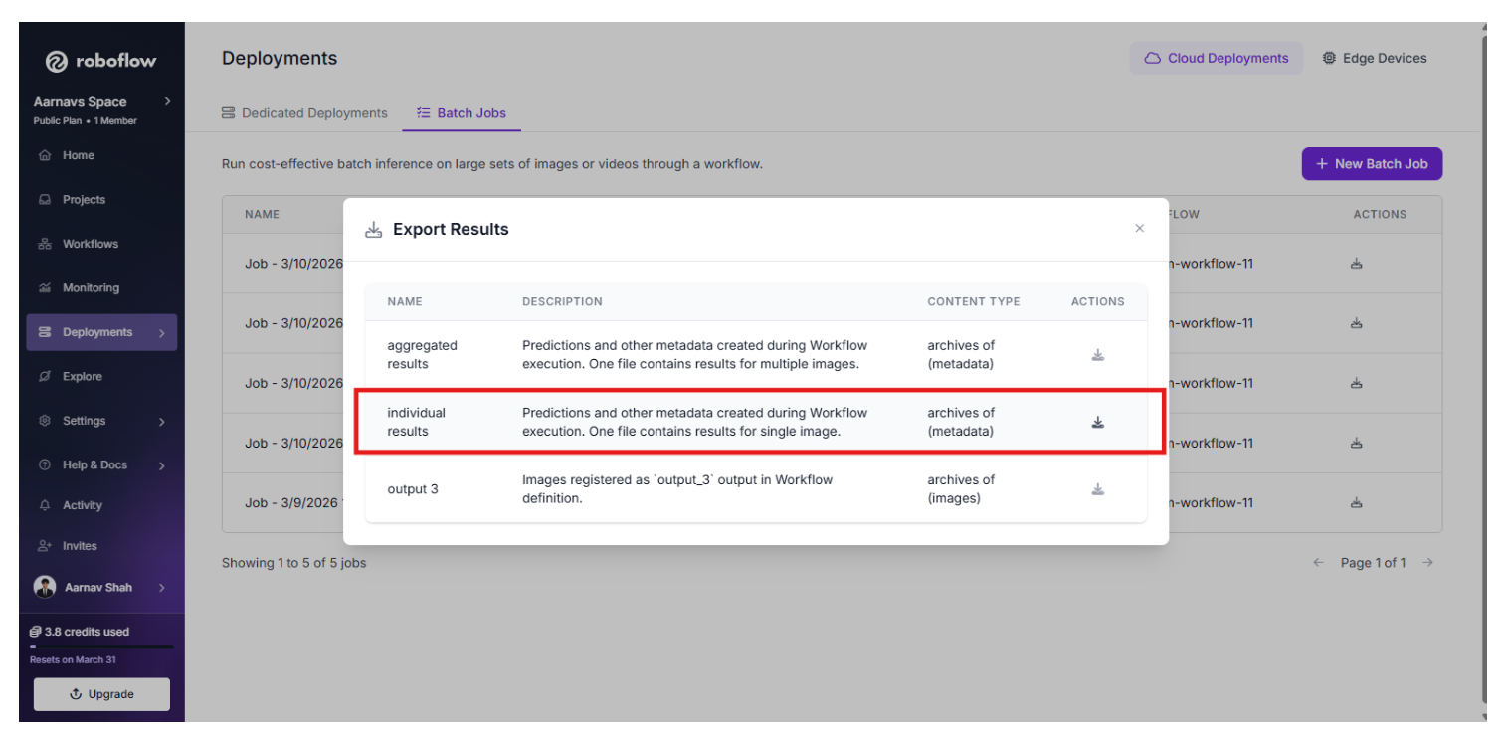Click export icon for last job row

[x=1356, y=503]
